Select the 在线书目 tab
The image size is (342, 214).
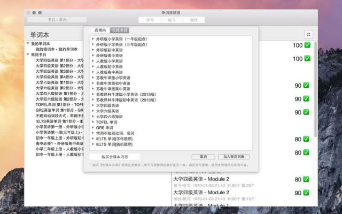(119, 30)
